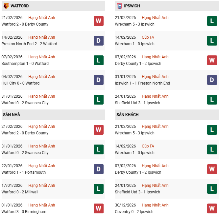
Task: Click the D badge for Preston North End 2-2 Watford
Action: 98,41
